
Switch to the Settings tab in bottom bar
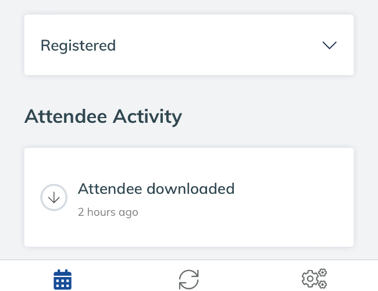click(315, 278)
